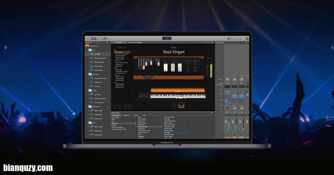Open the Notes tab in Patch Settings
The width and height of the screenshot is (334, 175).
tap(144, 115)
